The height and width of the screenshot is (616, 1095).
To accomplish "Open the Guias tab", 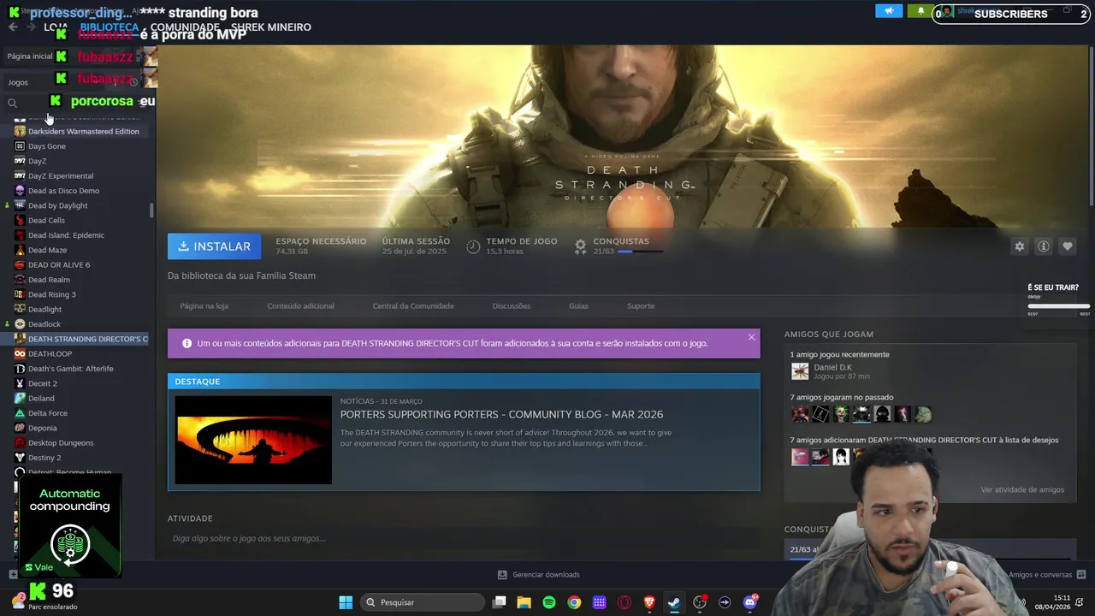I will [578, 306].
